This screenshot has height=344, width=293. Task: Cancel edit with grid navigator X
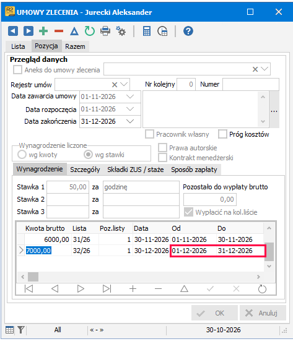tap(236, 289)
